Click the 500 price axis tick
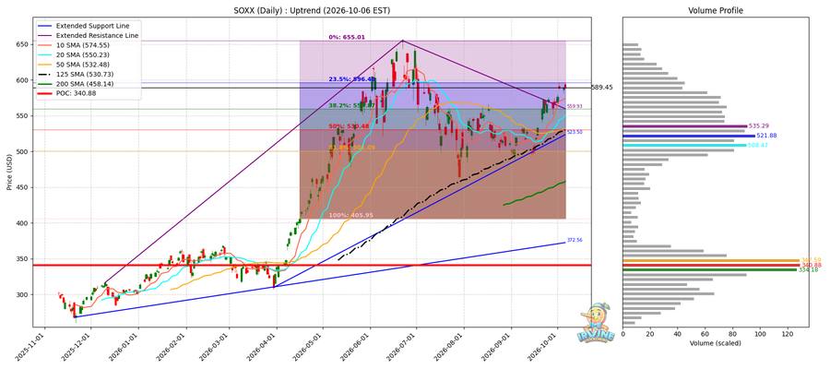 tap(23, 152)
